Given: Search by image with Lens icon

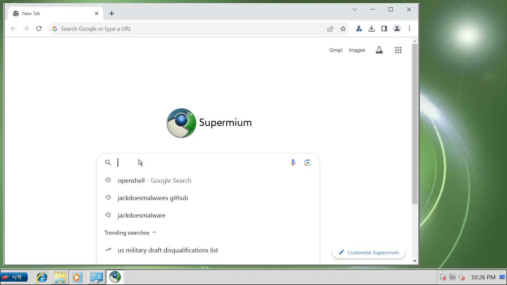Looking at the screenshot, I should pyautogui.click(x=307, y=162).
